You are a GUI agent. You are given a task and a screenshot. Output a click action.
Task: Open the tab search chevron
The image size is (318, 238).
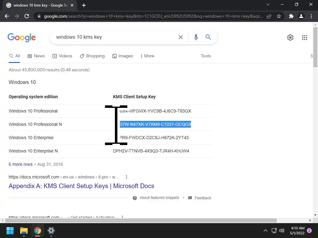pyautogui.click(x=268, y=4)
